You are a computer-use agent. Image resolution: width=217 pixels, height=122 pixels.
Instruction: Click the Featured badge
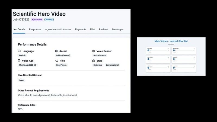coord(37,20)
